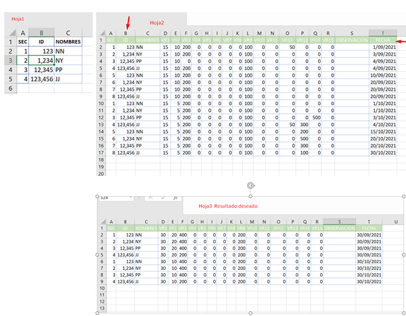Select column A header in Hoja1
Image resolution: width=406 pixels, height=316 pixels.
23,33
